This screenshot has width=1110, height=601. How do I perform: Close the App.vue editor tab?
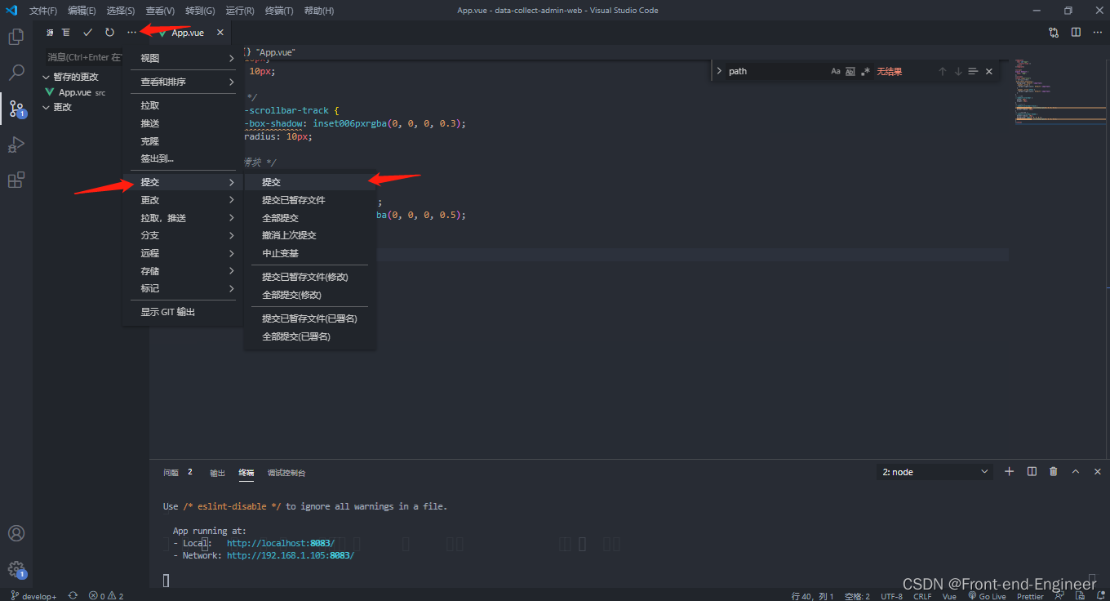220,33
